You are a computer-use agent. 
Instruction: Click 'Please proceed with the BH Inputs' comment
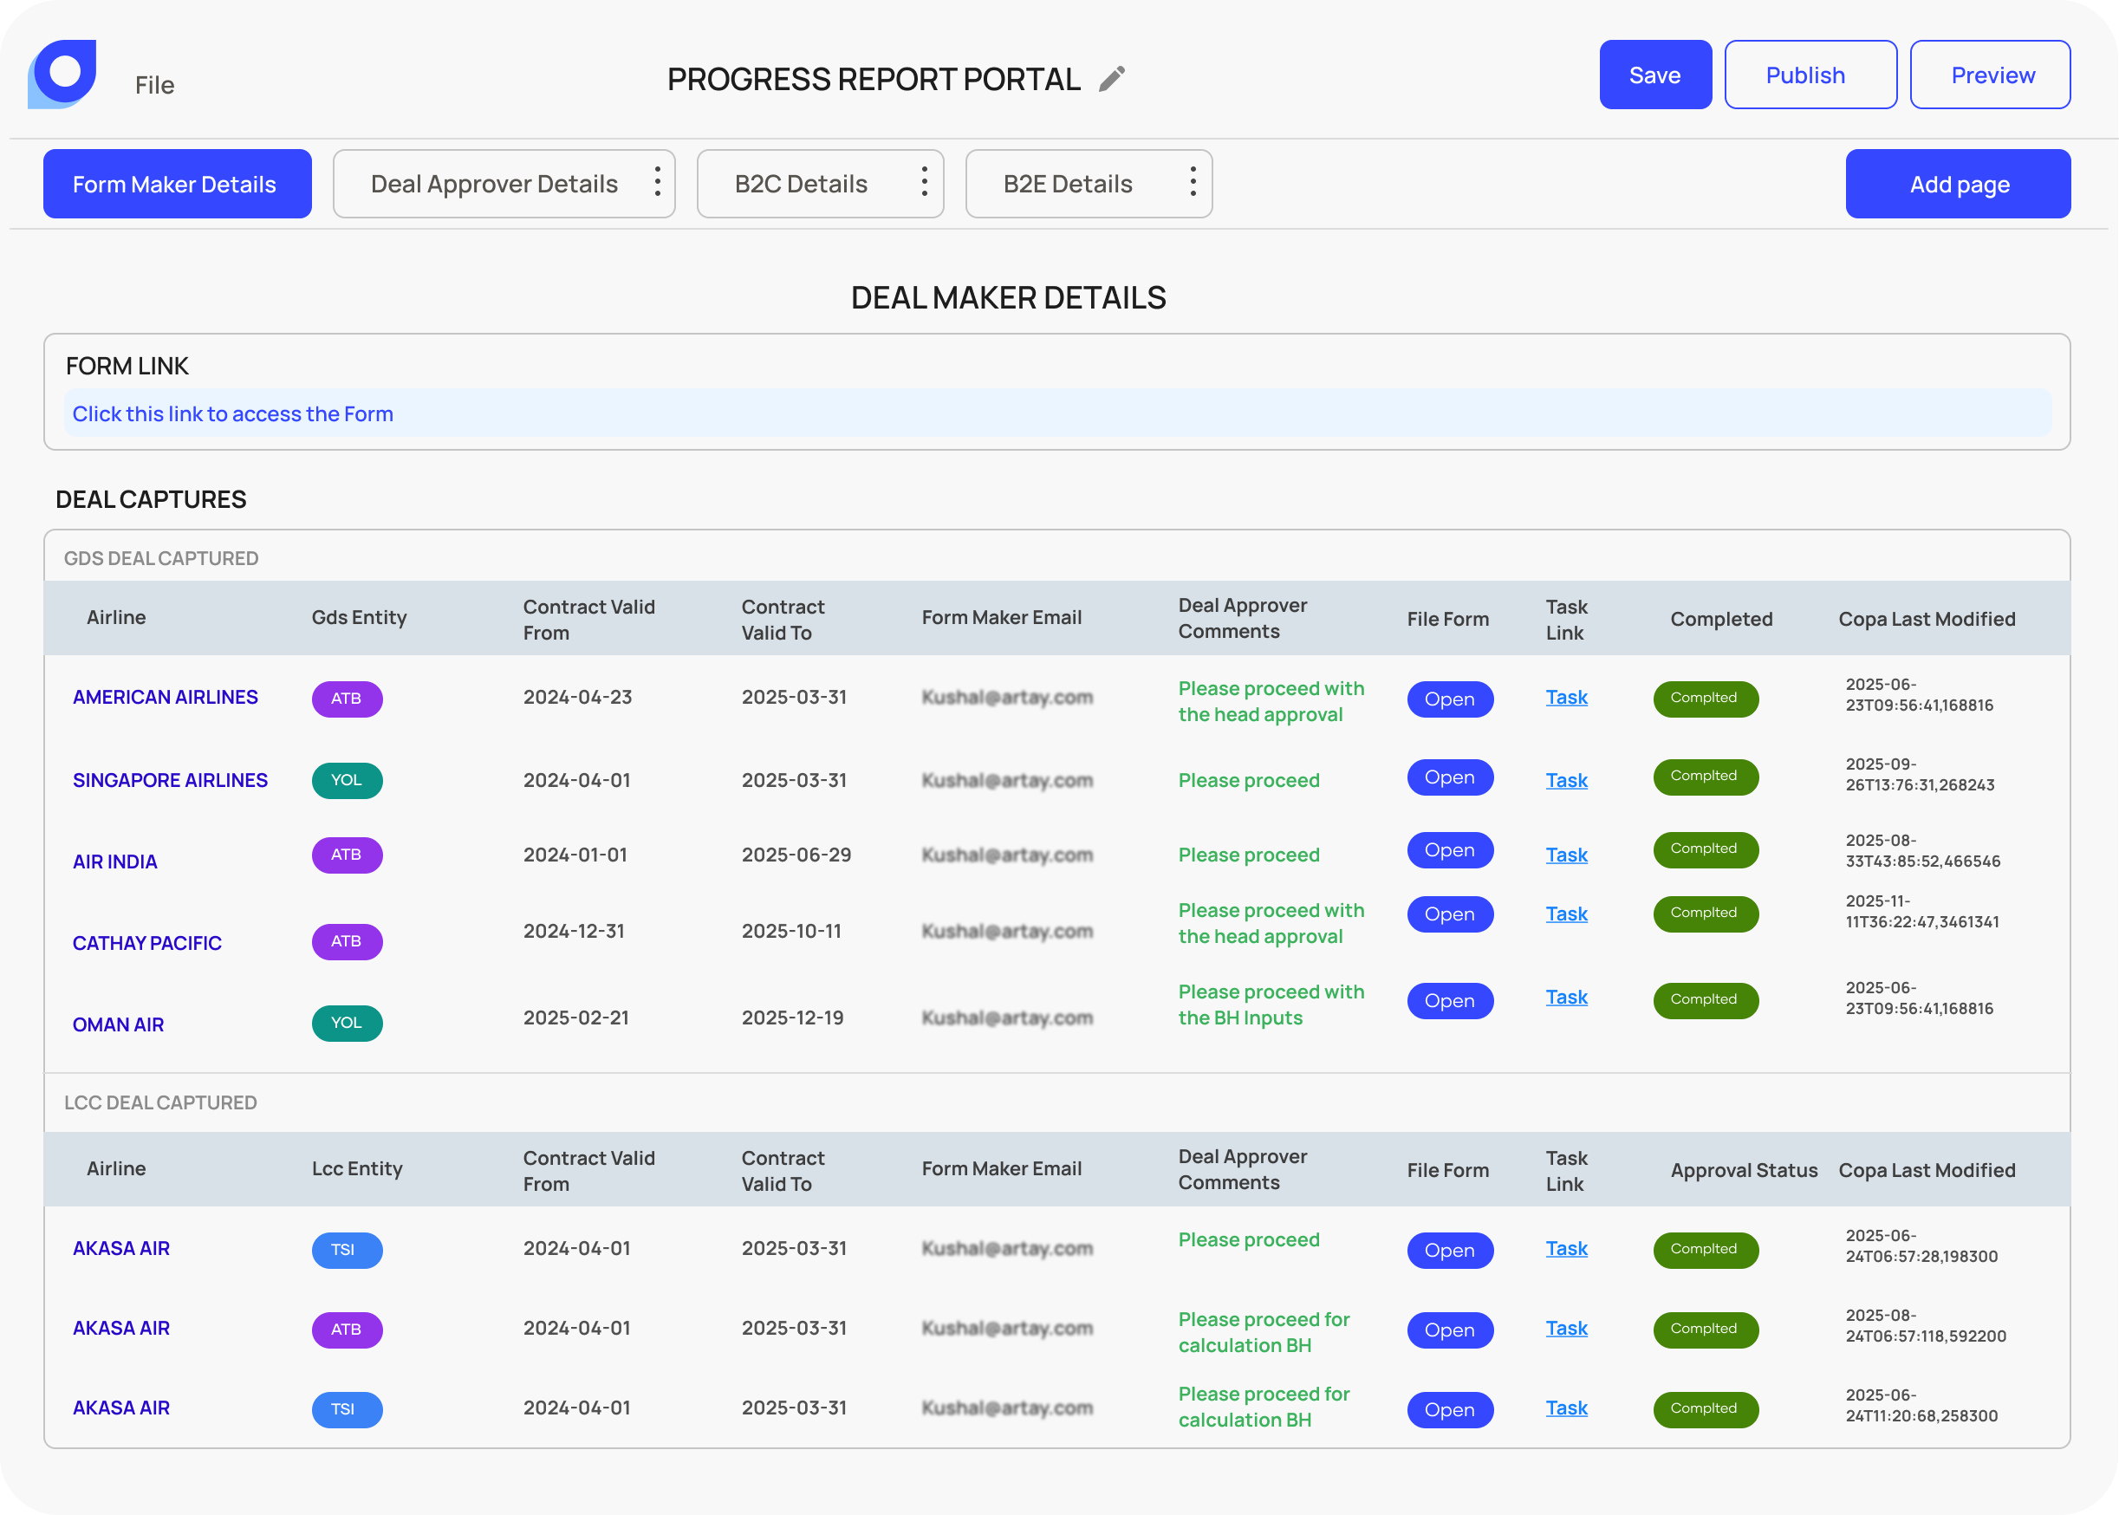tap(1271, 1005)
